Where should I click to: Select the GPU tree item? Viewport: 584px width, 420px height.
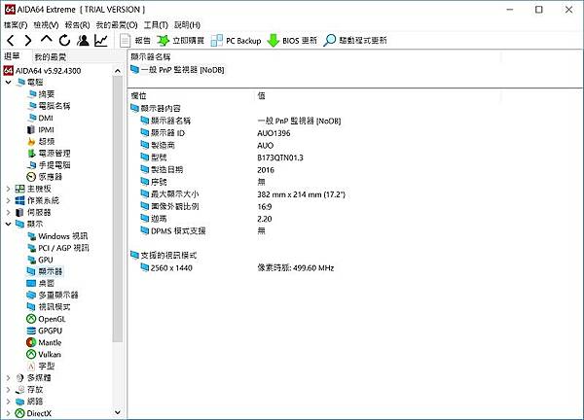pyautogui.click(x=41, y=260)
